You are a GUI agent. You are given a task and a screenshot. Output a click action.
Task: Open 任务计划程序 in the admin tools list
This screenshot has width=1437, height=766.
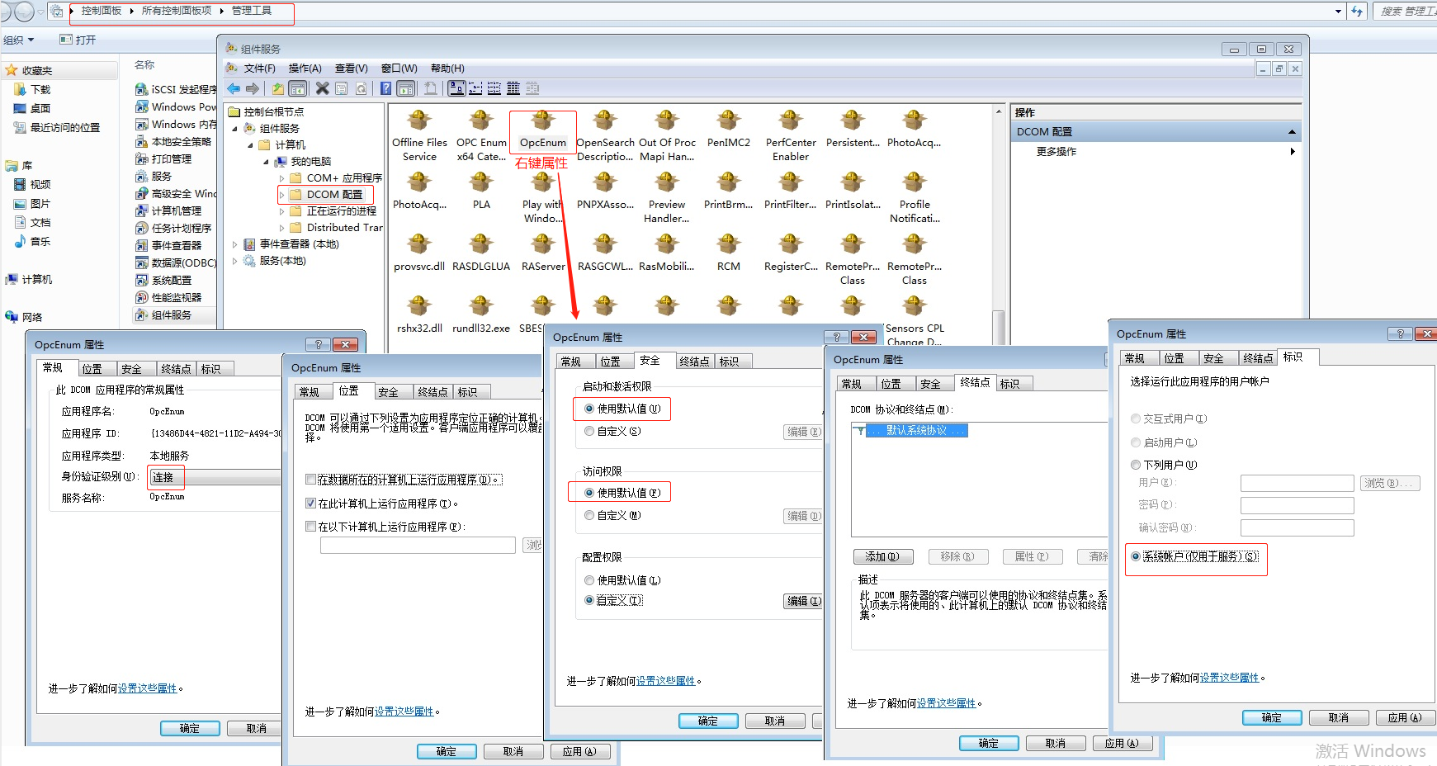coord(174,228)
